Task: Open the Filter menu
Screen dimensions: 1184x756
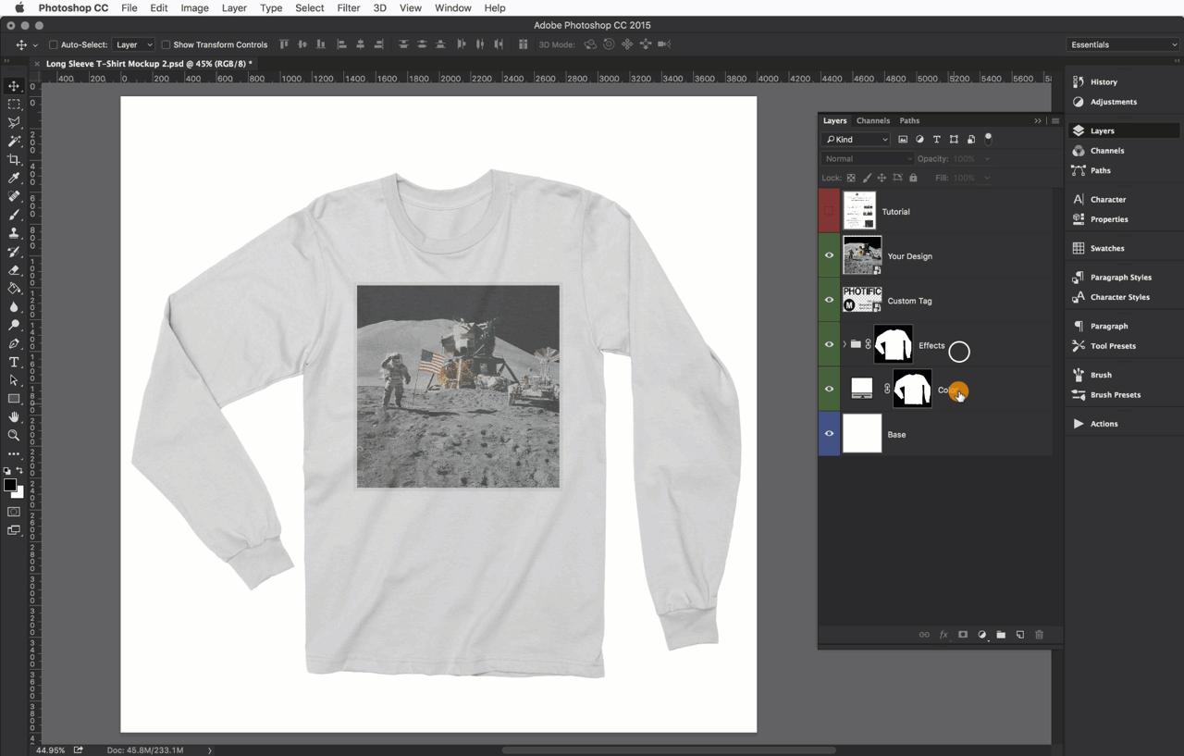Action: coord(348,7)
